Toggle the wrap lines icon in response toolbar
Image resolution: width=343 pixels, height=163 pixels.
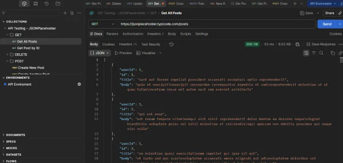tap(306, 53)
